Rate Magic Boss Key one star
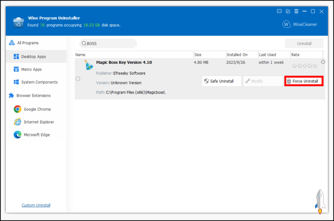 (294, 66)
